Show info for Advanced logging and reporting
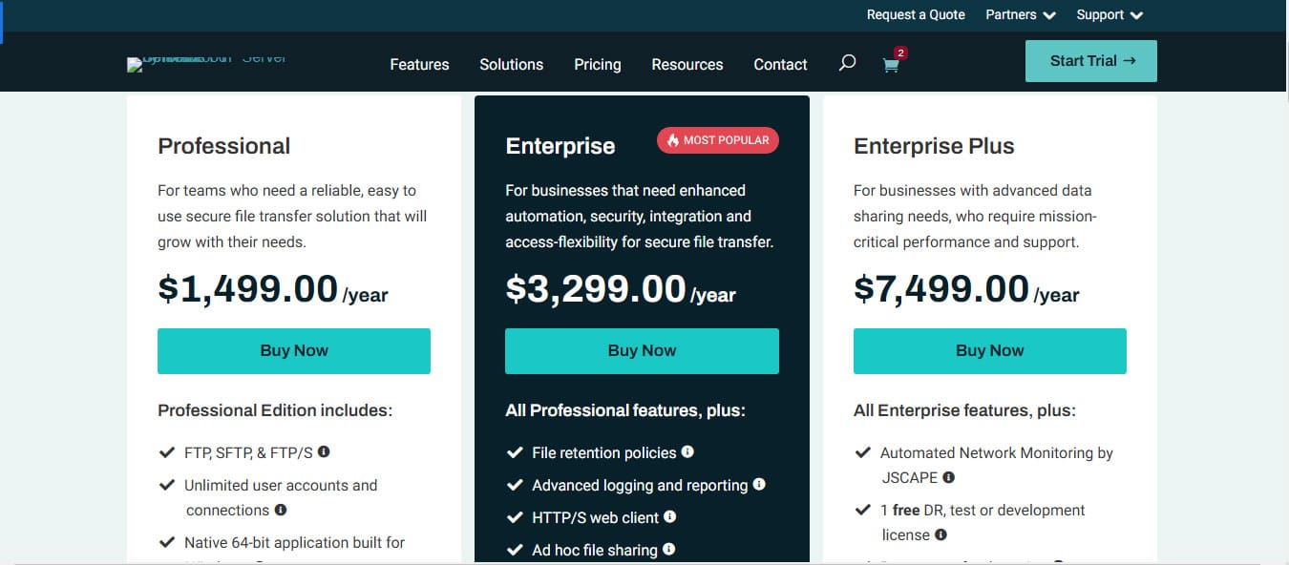 coord(759,485)
